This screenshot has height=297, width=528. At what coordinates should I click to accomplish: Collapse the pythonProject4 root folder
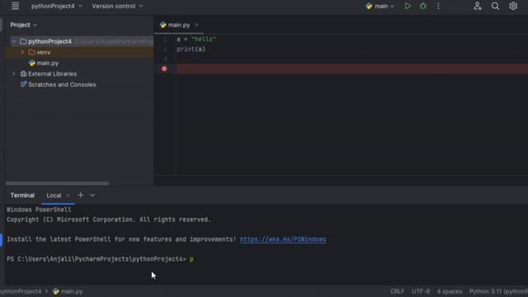pyautogui.click(x=14, y=41)
